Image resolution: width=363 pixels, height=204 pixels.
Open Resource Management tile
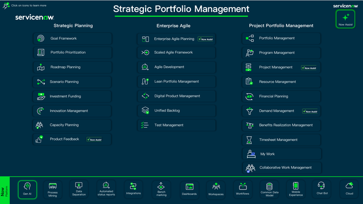click(281, 82)
